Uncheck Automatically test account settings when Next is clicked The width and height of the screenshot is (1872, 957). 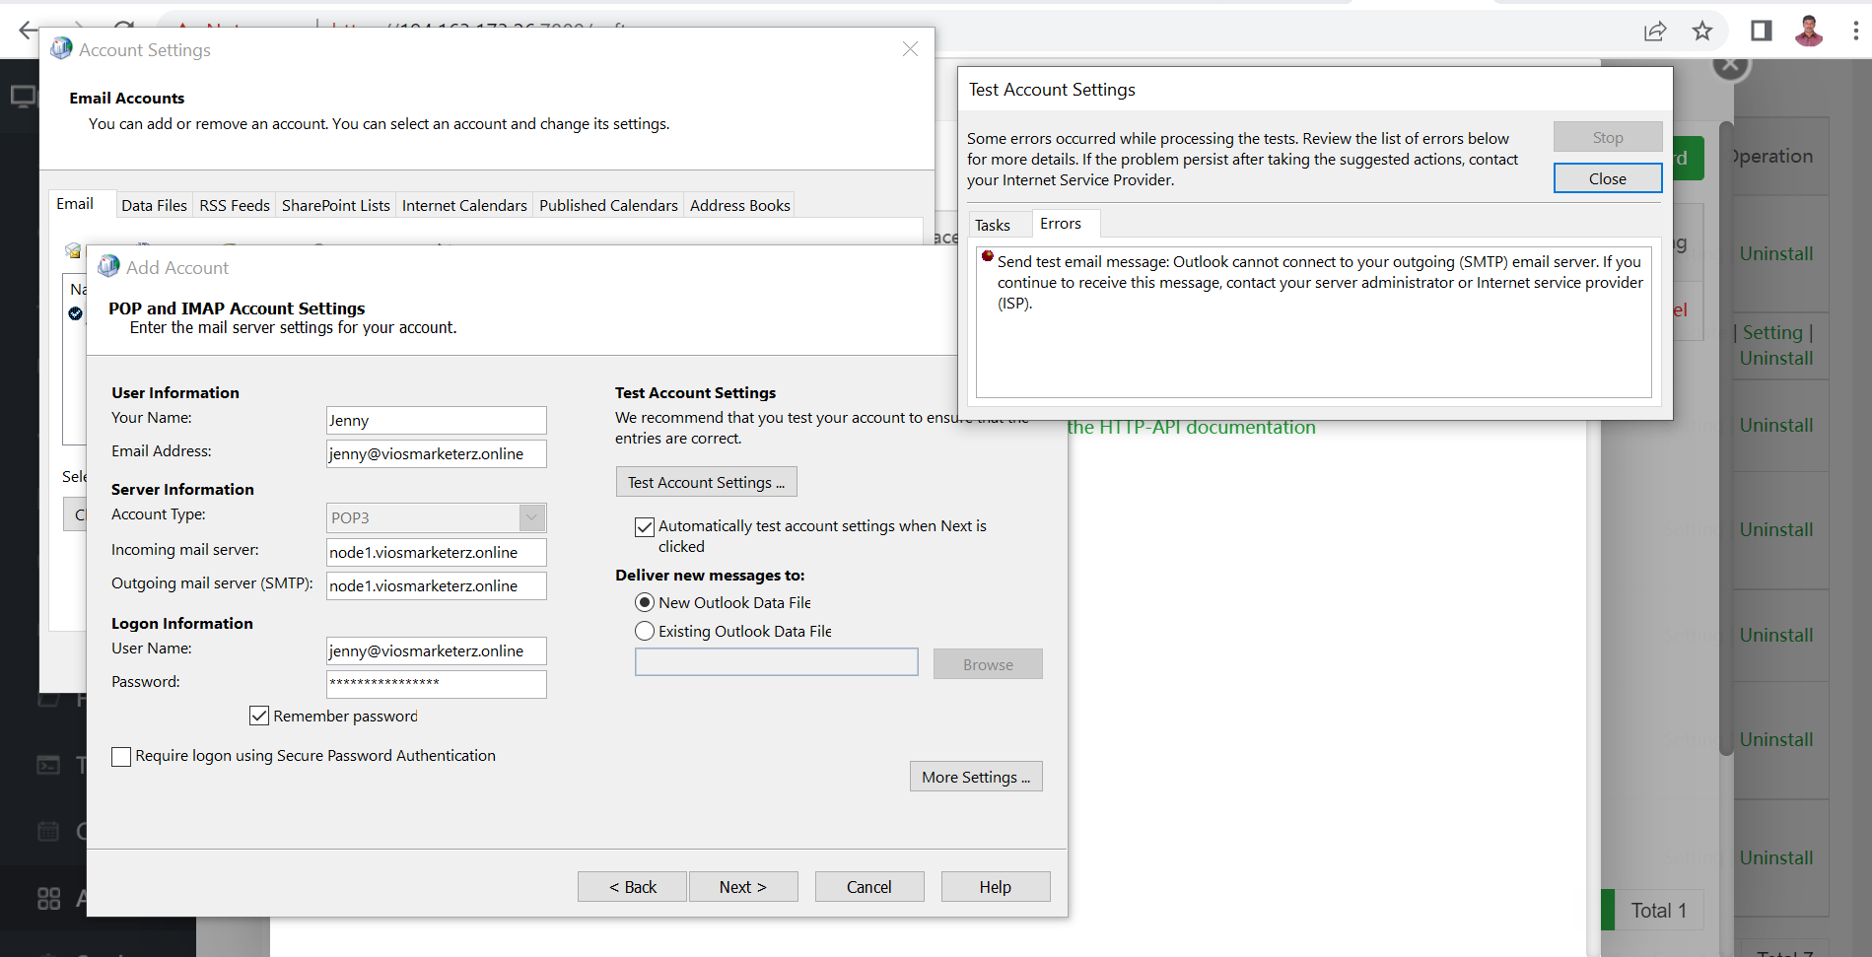tap(645, 526)
